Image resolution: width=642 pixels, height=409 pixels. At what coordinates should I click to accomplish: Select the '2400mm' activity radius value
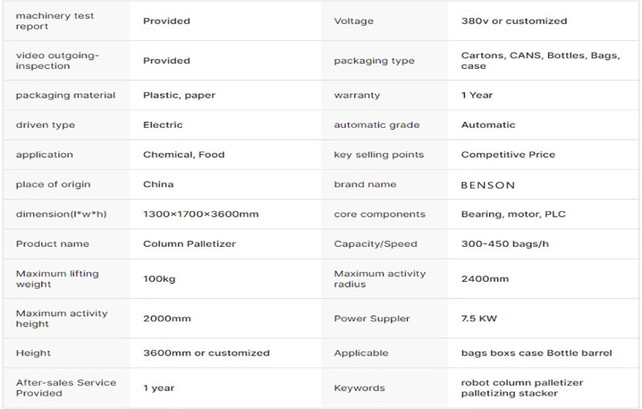click(485, 279)
